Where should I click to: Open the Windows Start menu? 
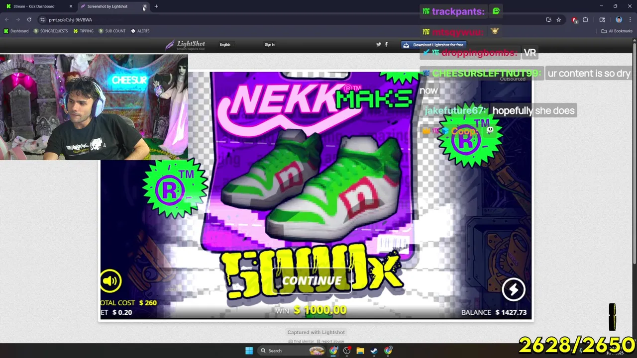click(249, 351)
